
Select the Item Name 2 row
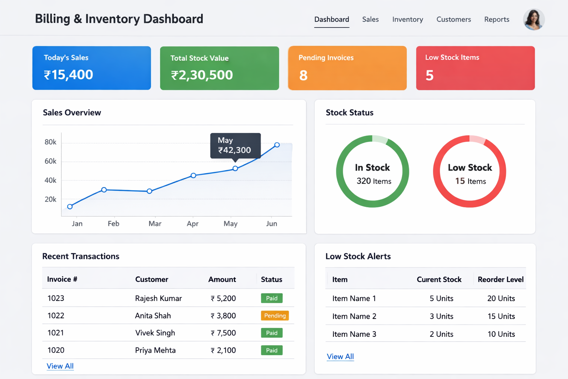(x=425, y=316)
